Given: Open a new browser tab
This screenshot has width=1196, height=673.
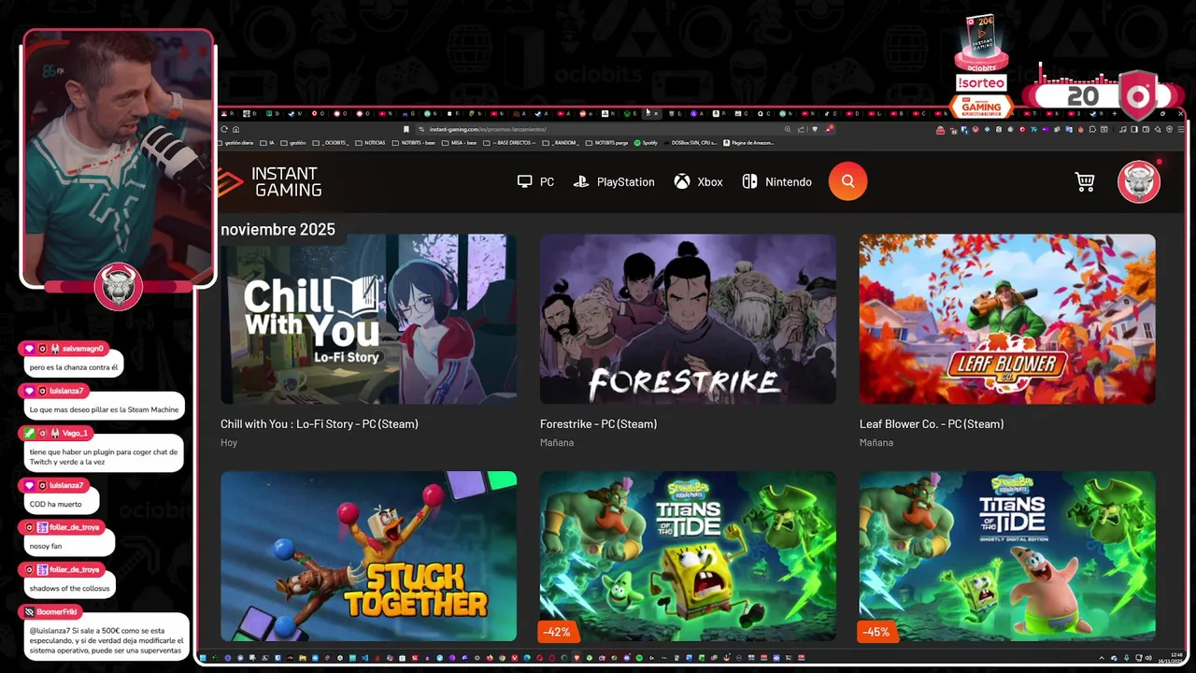Looking at the screenshot, I should pos(1115,113).
